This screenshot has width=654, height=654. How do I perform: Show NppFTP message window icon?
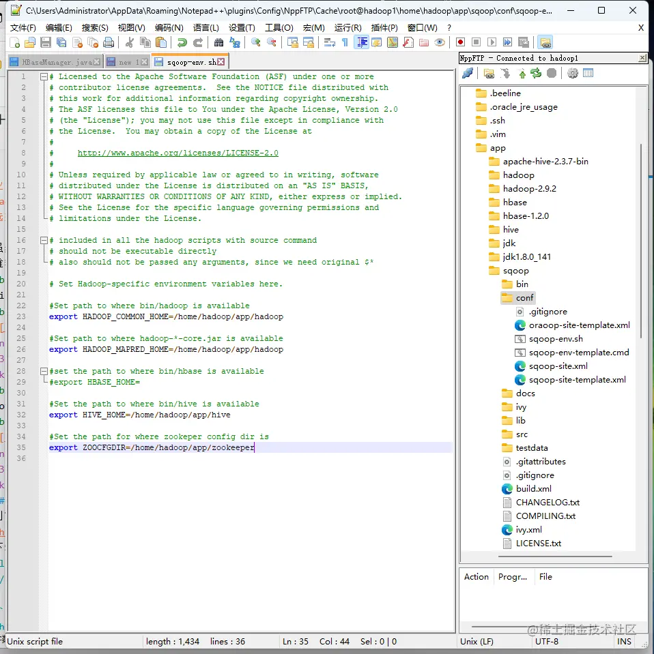click(588, 74)
